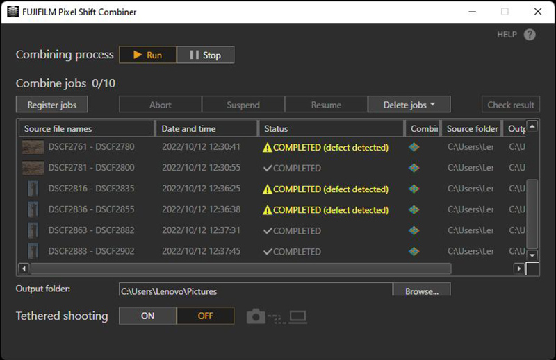Open the Delete jobs dropdown
The width and height of the screenshot is (556, 360).
pyautogui.click(x=409, y=105)
